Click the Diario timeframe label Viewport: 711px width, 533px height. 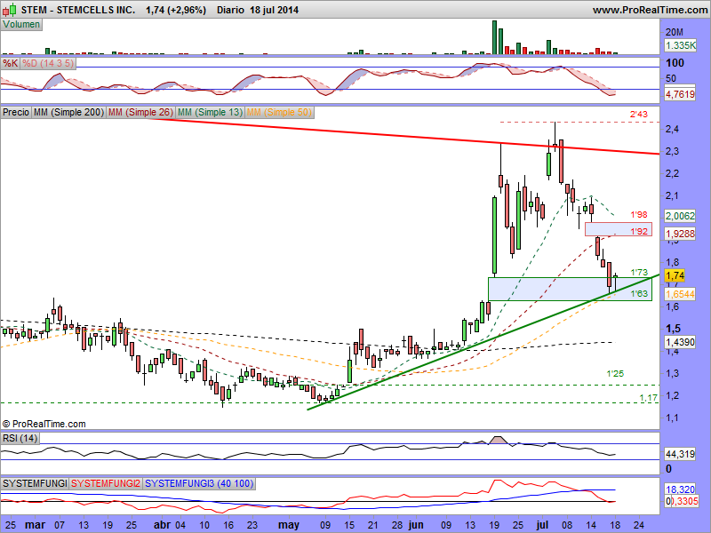click(x=230, y=10)
